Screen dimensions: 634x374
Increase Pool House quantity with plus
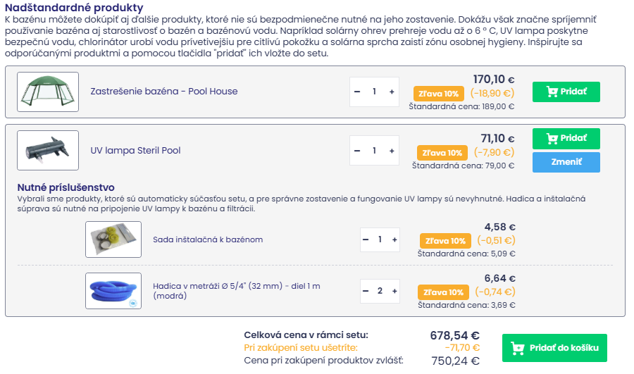pyautogui.click(x=391, y=92)
